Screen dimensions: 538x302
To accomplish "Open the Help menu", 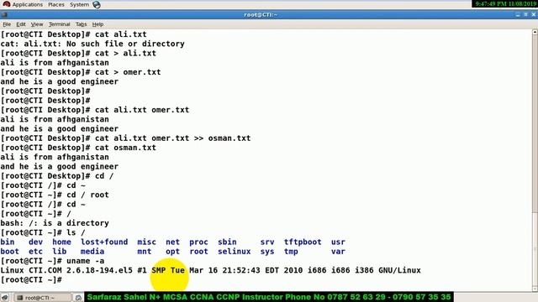I will (x=98, y=24).
